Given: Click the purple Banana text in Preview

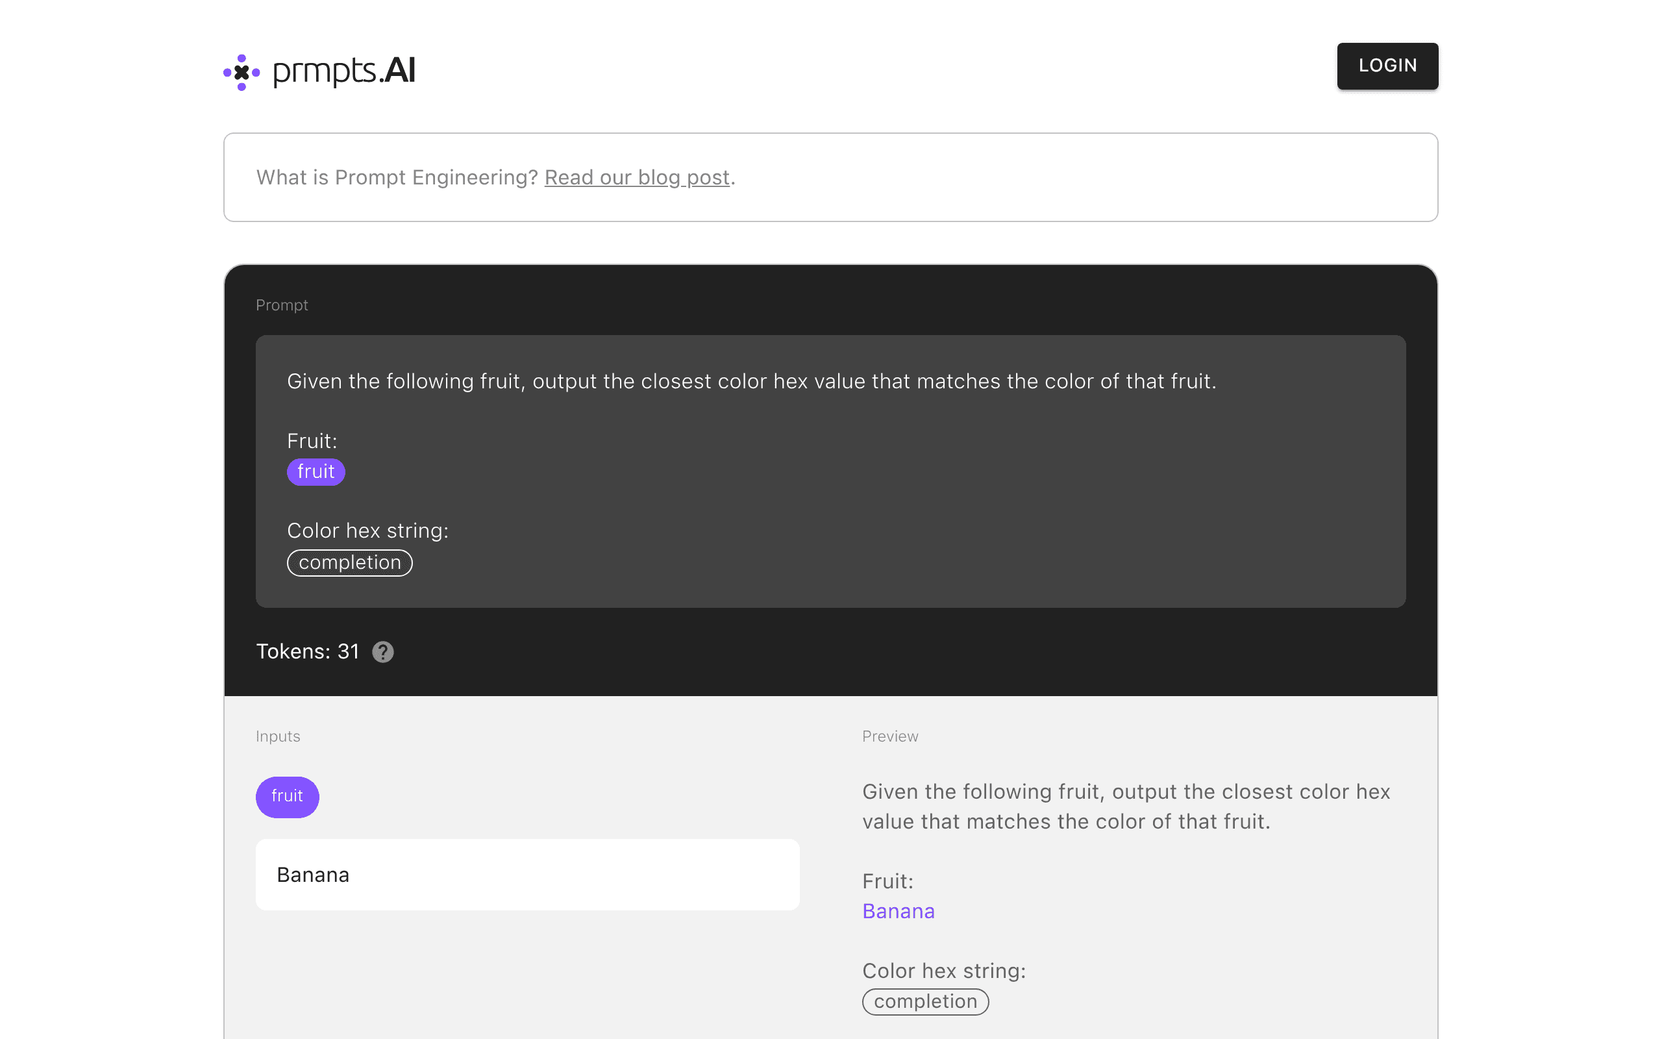Looking at the screenshot, I should (899, 911).
